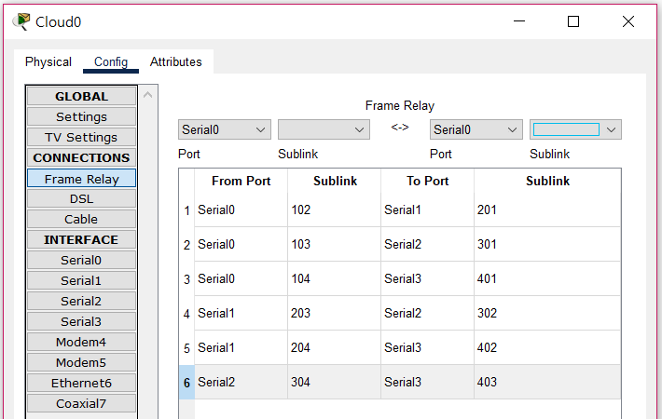This screenshot has width=662, height=419.
Task: Open Cable connections
Action: click(81, 219)
